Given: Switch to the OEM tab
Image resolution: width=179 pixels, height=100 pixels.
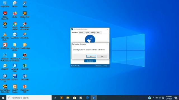Looking at the screenshot, I should [x=81, y=32].
